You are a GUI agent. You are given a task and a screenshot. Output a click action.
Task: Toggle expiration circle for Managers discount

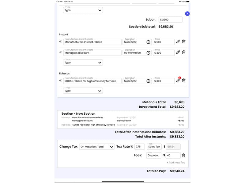[149, 53]
